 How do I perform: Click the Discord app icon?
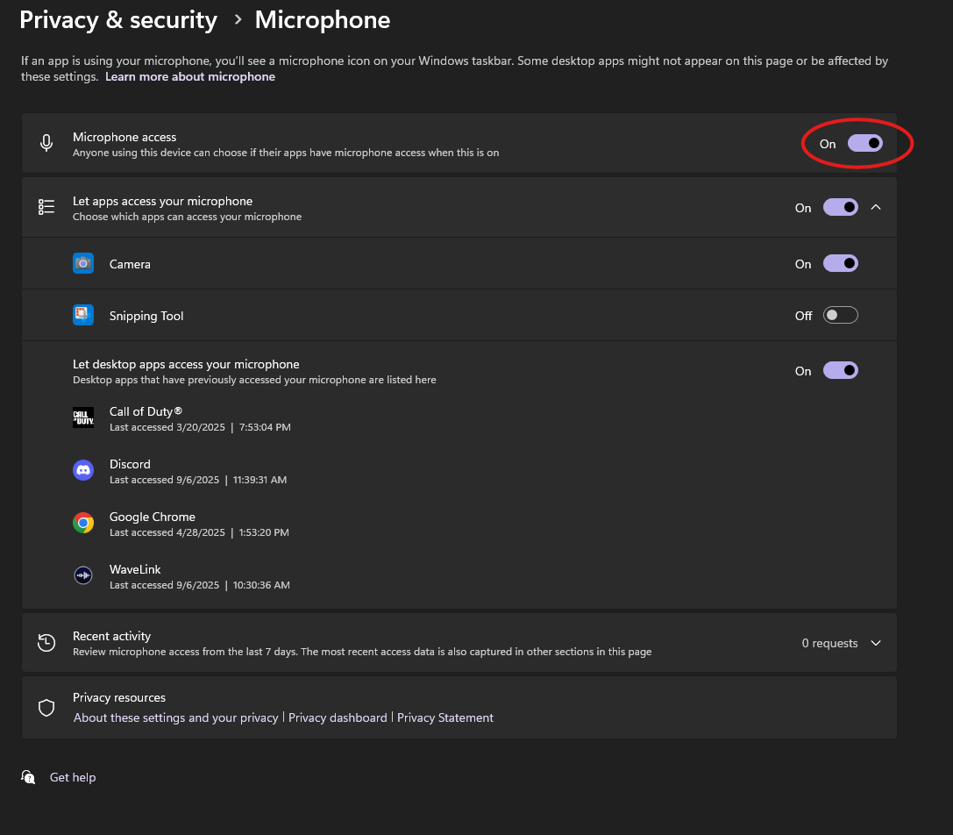[x=83, y=470]
